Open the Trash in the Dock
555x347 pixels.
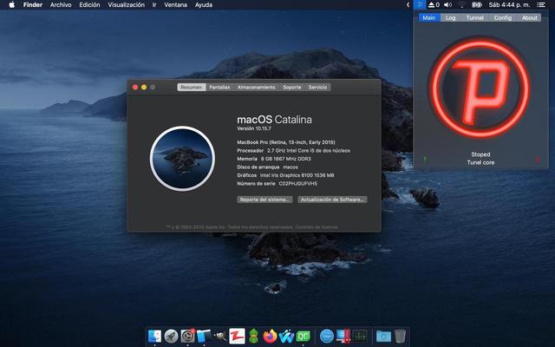tap(400, 336)
